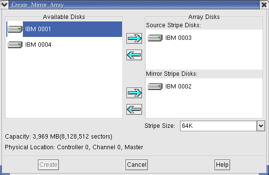
Task: Select the IBM 0001 available disk
Action: tap(64, 29)
